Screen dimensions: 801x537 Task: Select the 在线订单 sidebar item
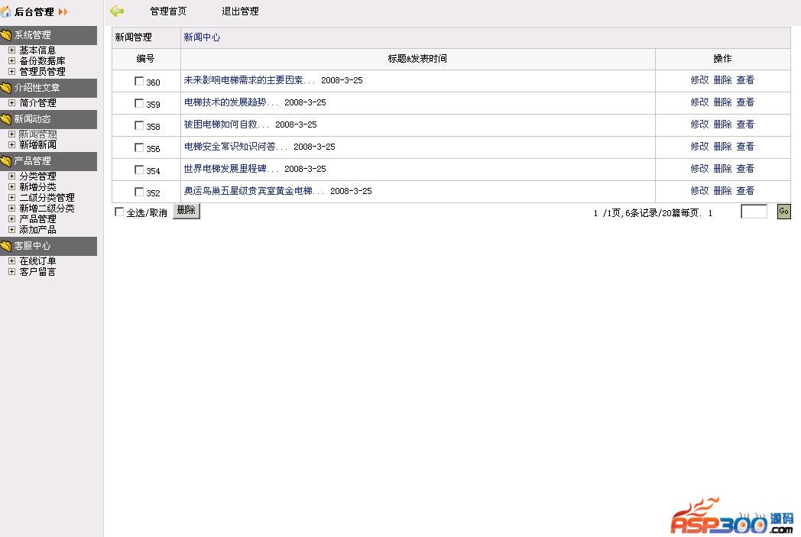pos(37,260)
